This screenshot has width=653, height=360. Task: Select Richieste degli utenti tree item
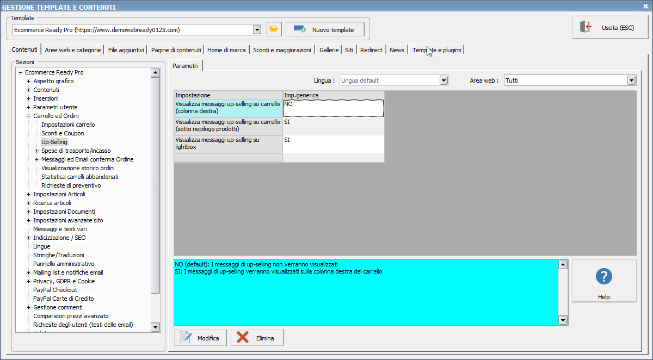83,325
